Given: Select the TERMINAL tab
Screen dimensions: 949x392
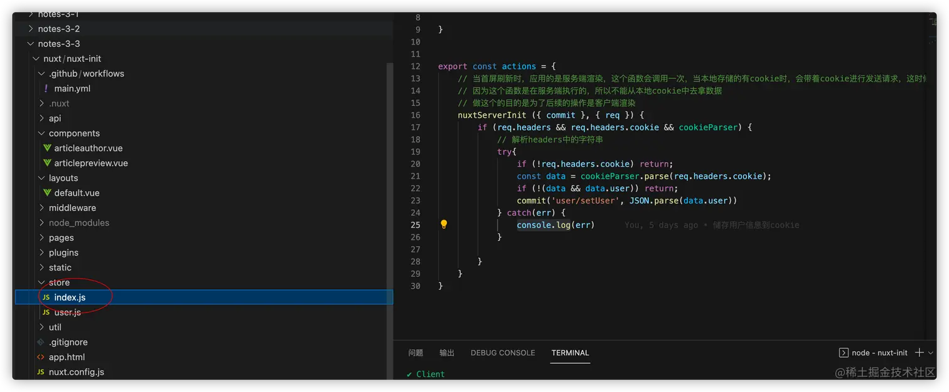Looking at the screenshot, I should tap(570, 353).
